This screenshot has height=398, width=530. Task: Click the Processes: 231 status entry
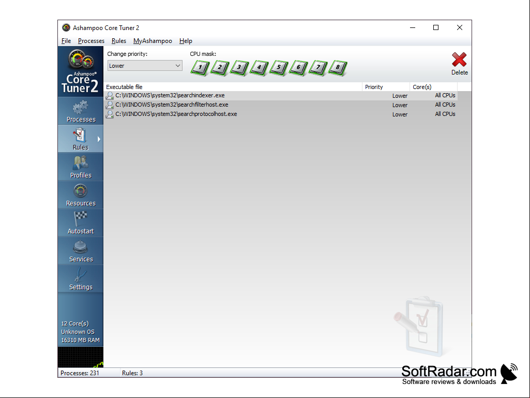tap(80, 373)
